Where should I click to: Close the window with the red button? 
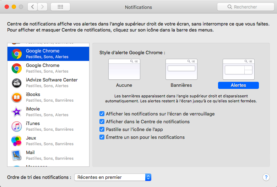pos(7,7)
